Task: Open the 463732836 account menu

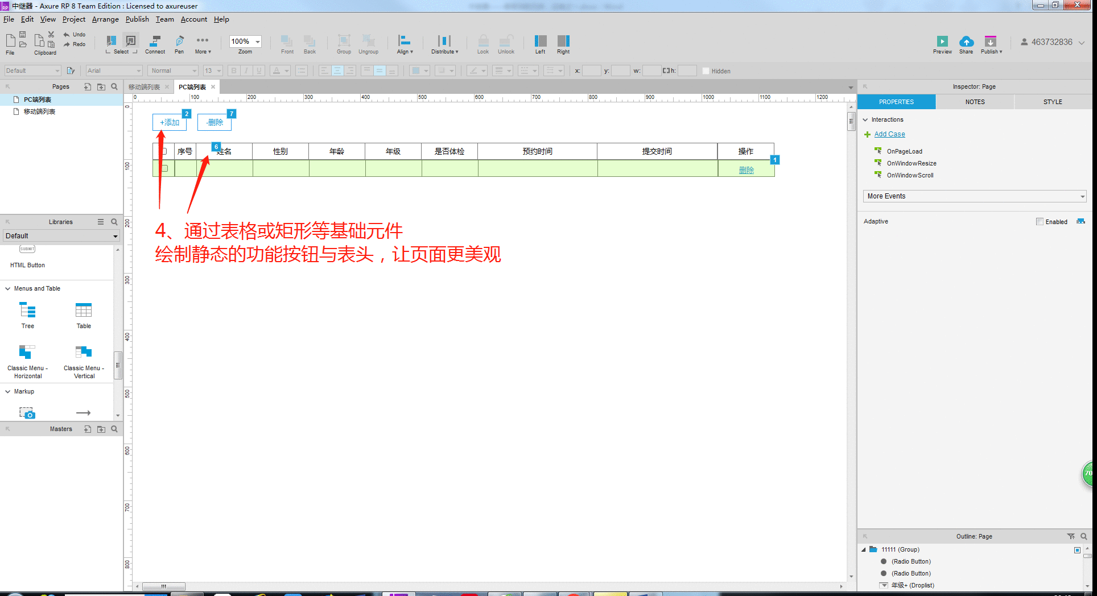Action: 1053,42
